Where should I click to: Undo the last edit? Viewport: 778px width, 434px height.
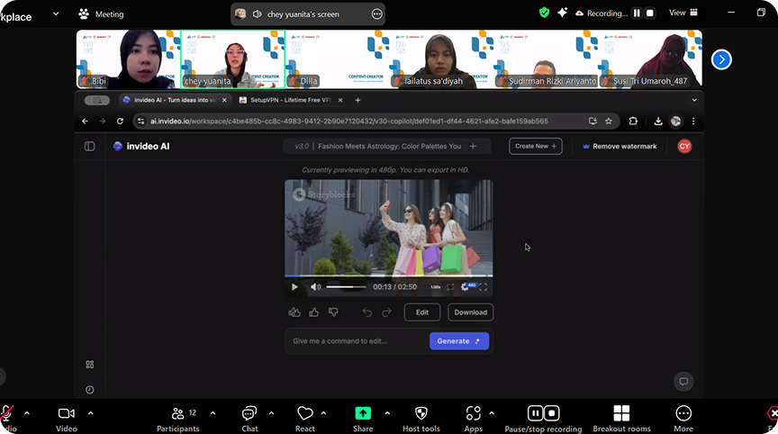[367, 312]
